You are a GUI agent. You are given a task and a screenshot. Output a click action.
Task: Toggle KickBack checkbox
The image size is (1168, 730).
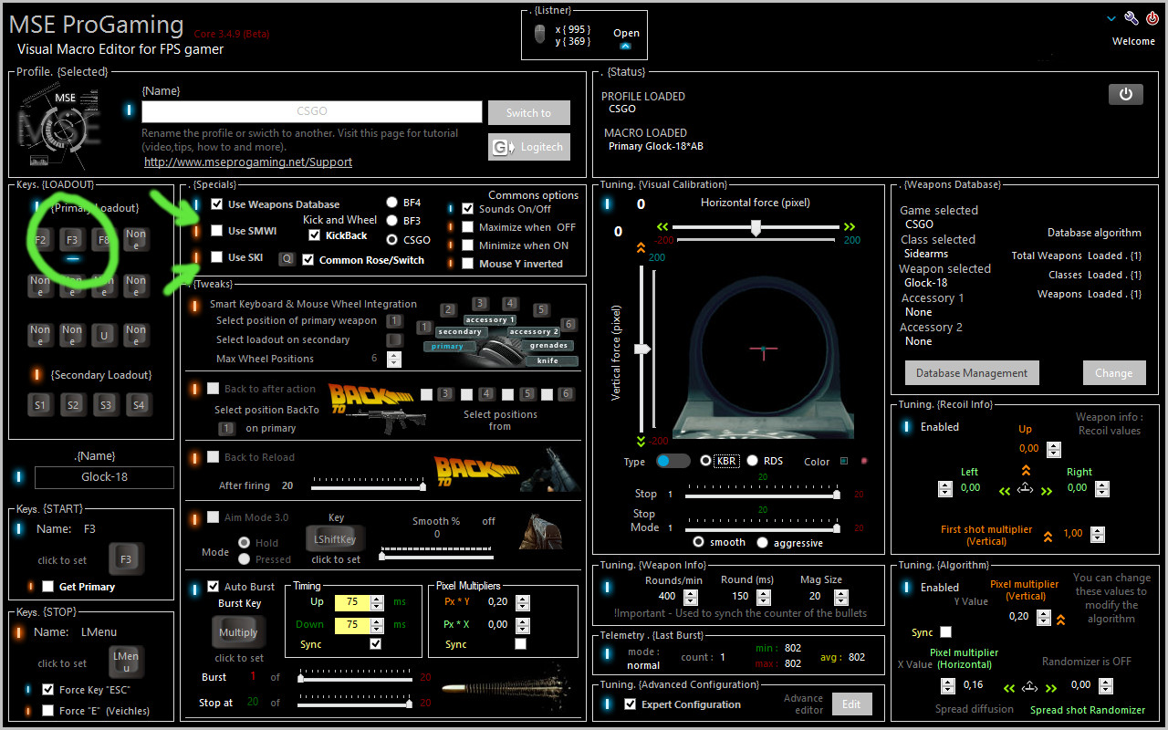click(x=315, y=235)
